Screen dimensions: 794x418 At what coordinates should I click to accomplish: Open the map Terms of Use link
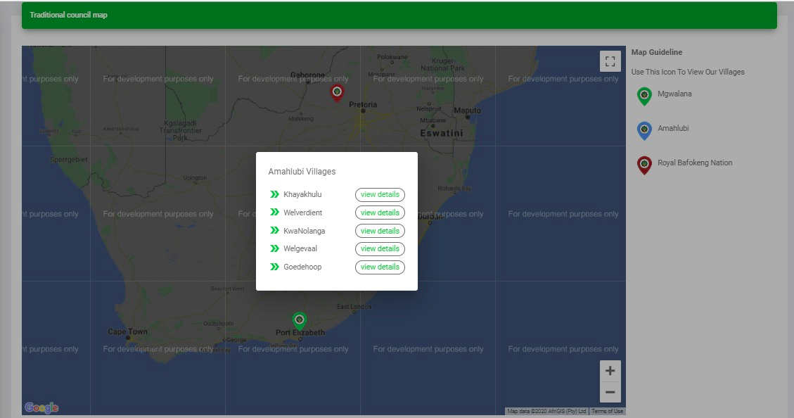607,411
